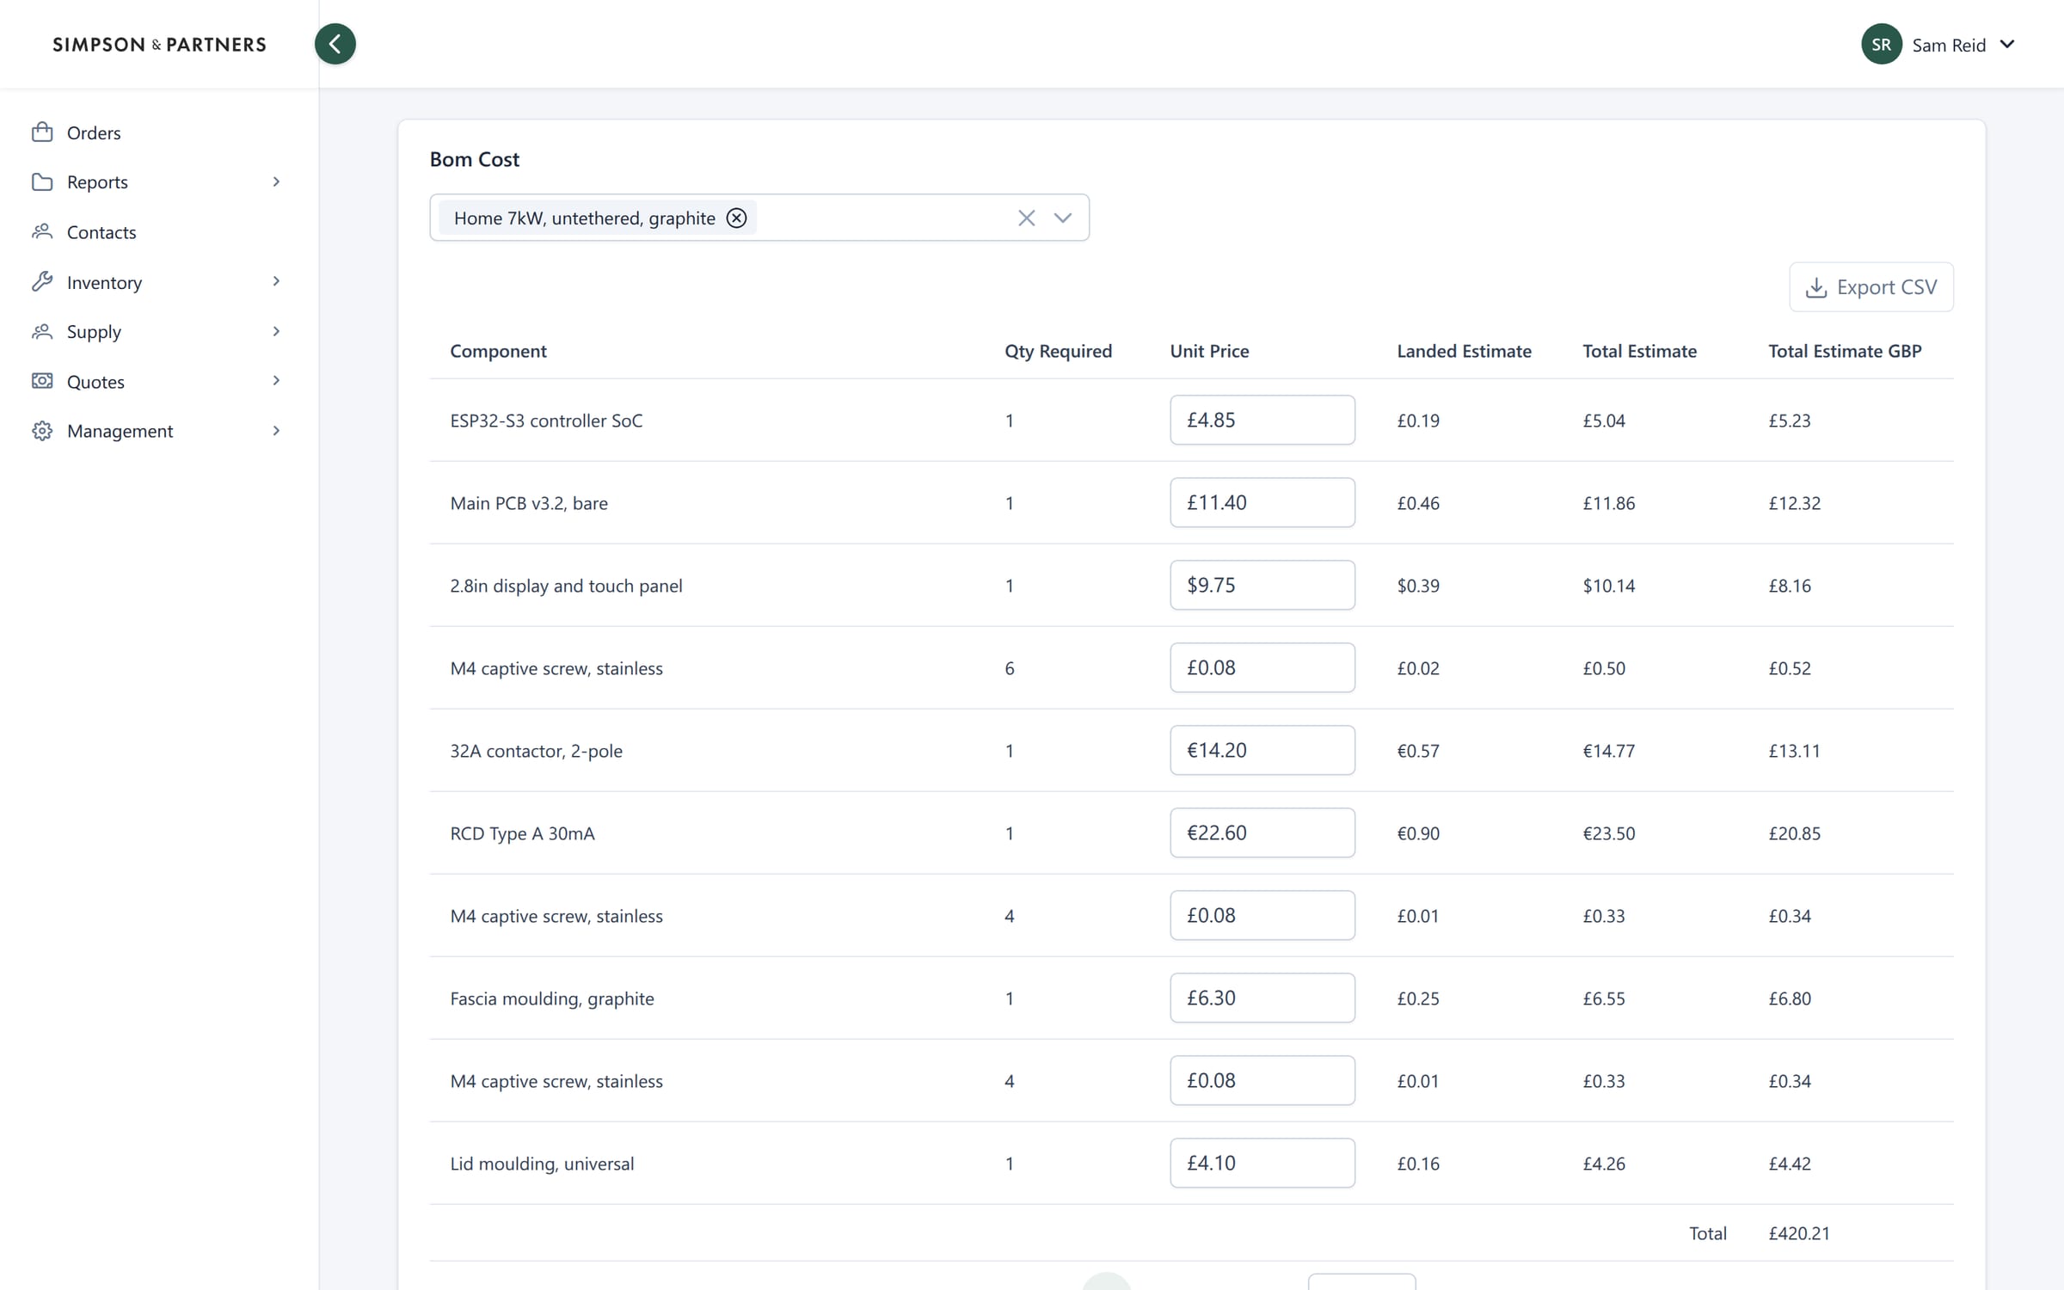Export the BOM table as CSV
2064x1290 pixels.
point(1871,287)
